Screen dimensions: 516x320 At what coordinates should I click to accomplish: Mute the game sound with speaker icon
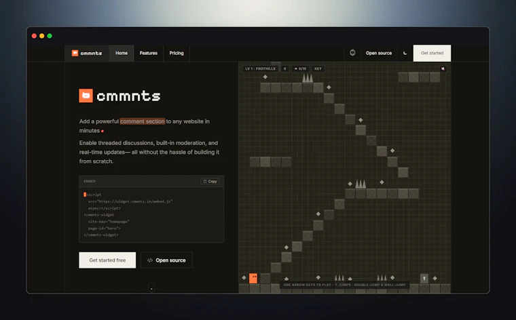tap(443, 68)
